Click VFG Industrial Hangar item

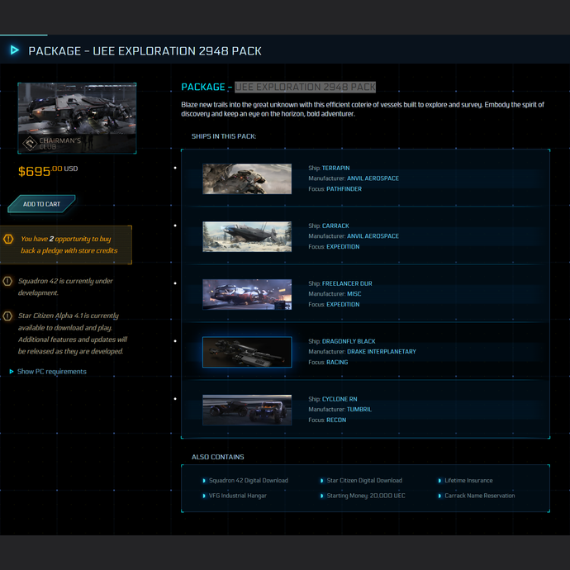click(x=237, y=496)
